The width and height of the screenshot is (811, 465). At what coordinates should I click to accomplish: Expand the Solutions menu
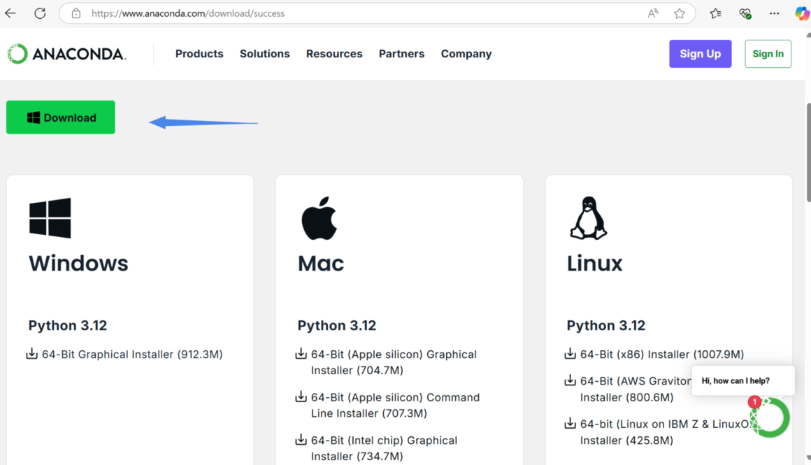[x=264, y=54]
